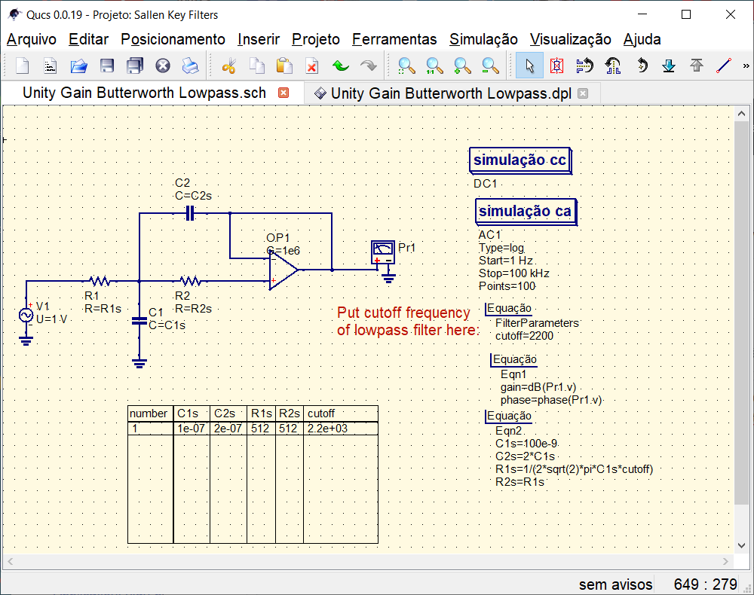Use the deactivate/activate component tool

[x=557, y=66]
